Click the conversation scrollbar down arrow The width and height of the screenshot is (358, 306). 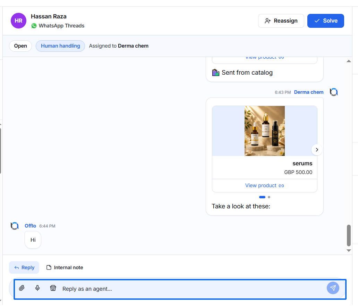[x=349, y=251]
